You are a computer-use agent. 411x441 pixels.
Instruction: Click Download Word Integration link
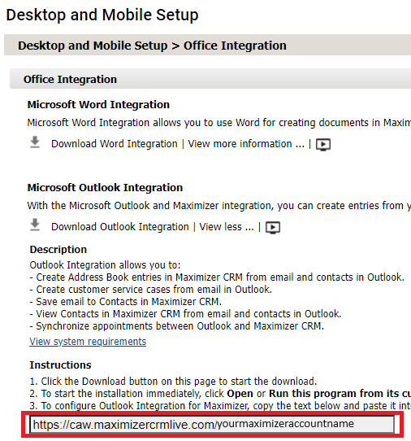coord(115,144)
